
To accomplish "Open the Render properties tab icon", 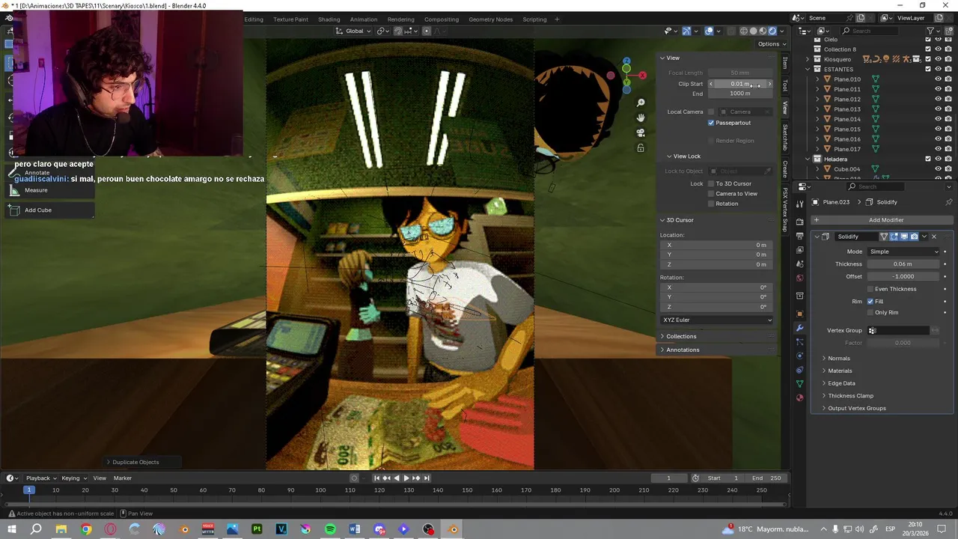I will coord(799,222).
